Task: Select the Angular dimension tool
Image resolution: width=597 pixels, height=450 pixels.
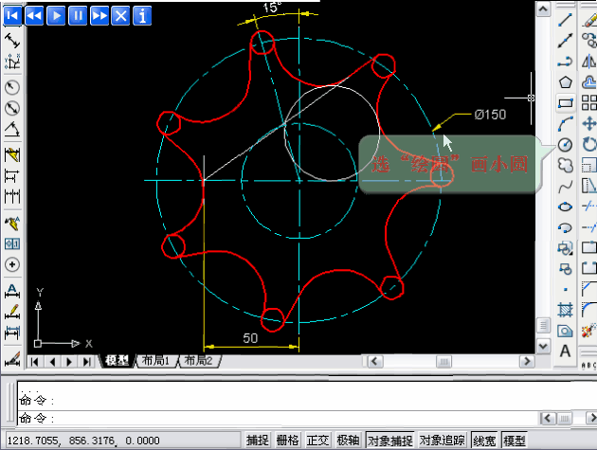Action: point(13,129)
